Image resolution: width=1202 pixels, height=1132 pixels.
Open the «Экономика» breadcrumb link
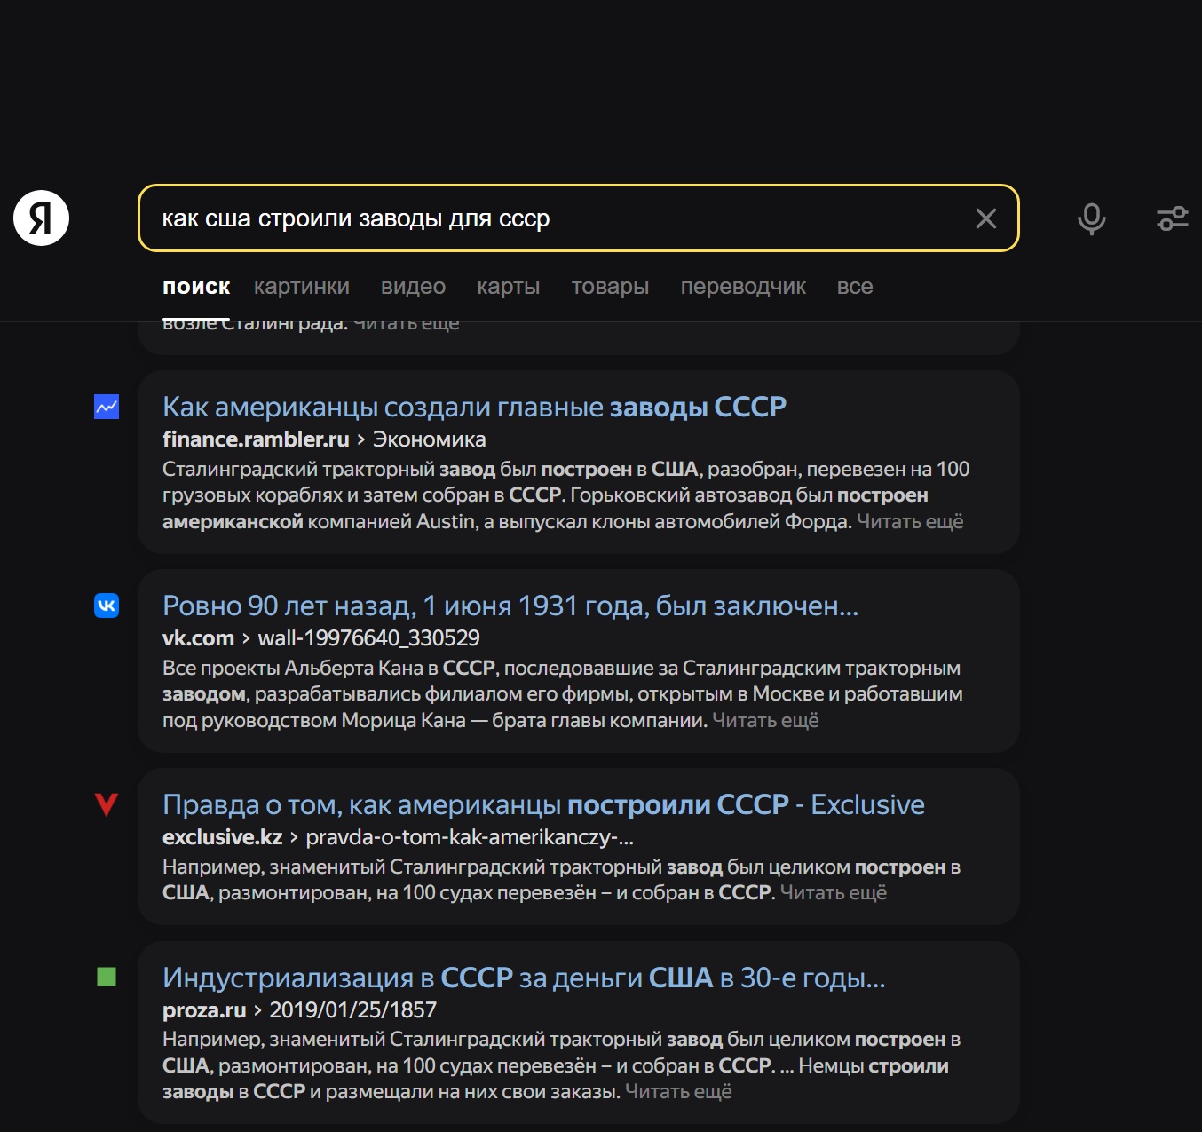coord(430,439)
